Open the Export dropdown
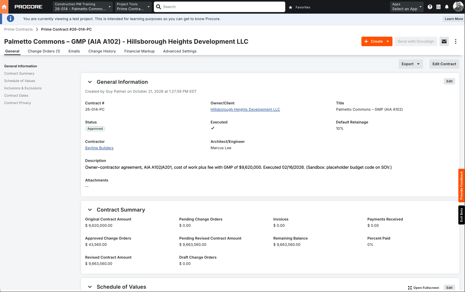 (x=411, y=64)
